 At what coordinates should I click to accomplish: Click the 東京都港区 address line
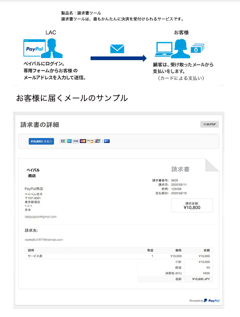32,202
